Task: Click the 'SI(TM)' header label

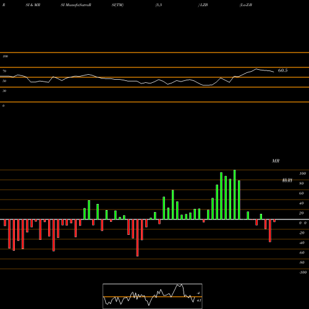Action: (x=117, y=5)
